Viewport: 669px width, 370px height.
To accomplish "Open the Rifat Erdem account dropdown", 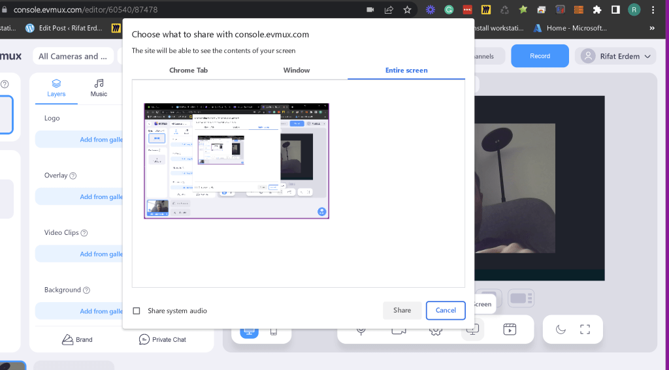I will pos(615,56).
